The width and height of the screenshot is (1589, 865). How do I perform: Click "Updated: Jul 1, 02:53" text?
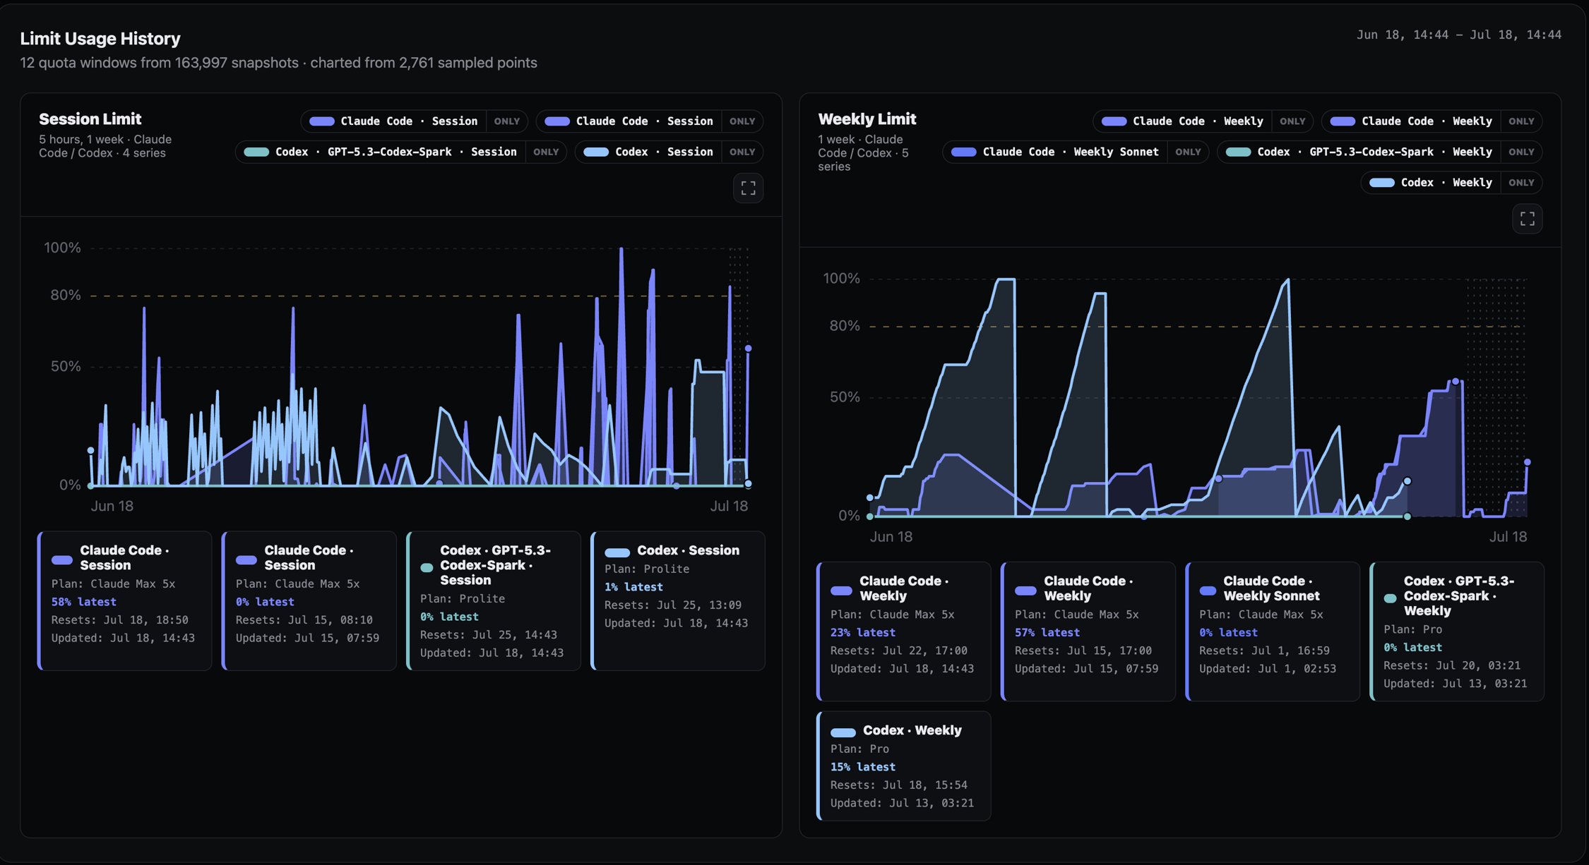click(1267, 669)
